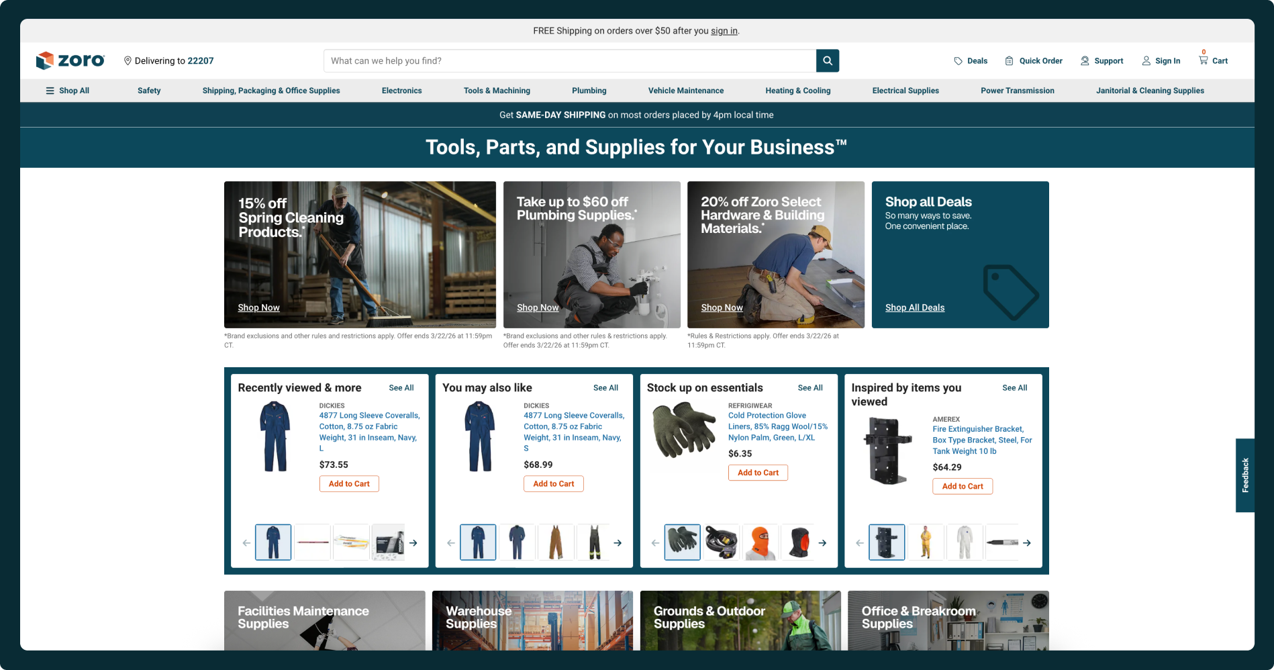Open Grounds & Outdoor Supplies card

point(740,620)
